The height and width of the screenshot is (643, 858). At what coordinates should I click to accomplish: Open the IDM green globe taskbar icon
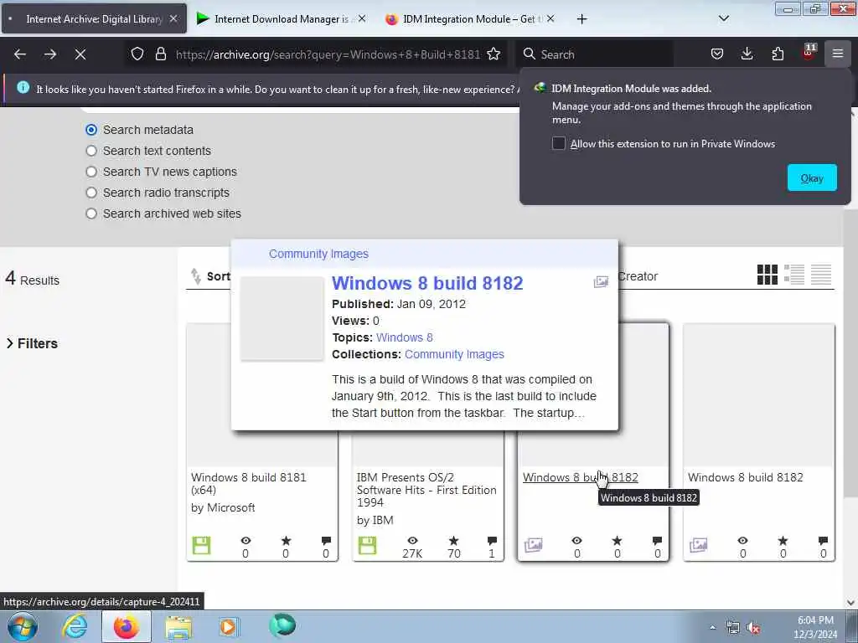282,625
